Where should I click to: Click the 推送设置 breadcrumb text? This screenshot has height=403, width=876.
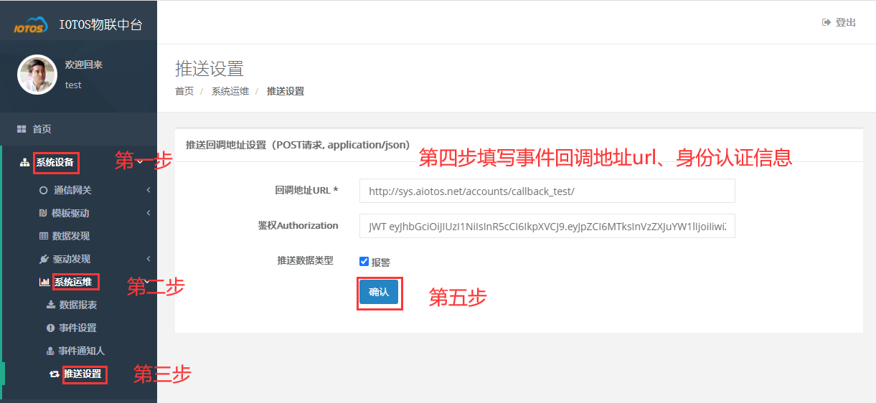point(286,91)
